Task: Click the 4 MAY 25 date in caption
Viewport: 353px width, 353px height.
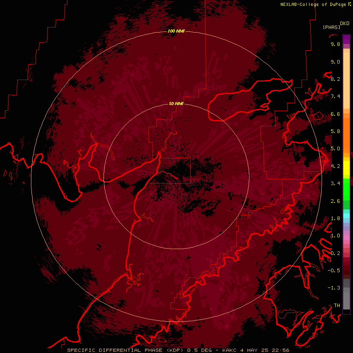Action: tap(255, 350)
